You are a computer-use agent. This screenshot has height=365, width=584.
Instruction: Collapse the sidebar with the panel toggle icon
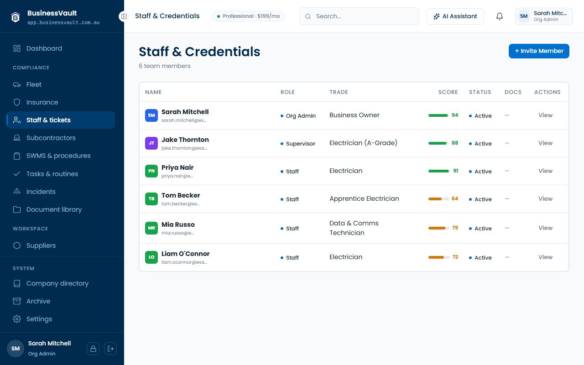(x=124, y=16)
